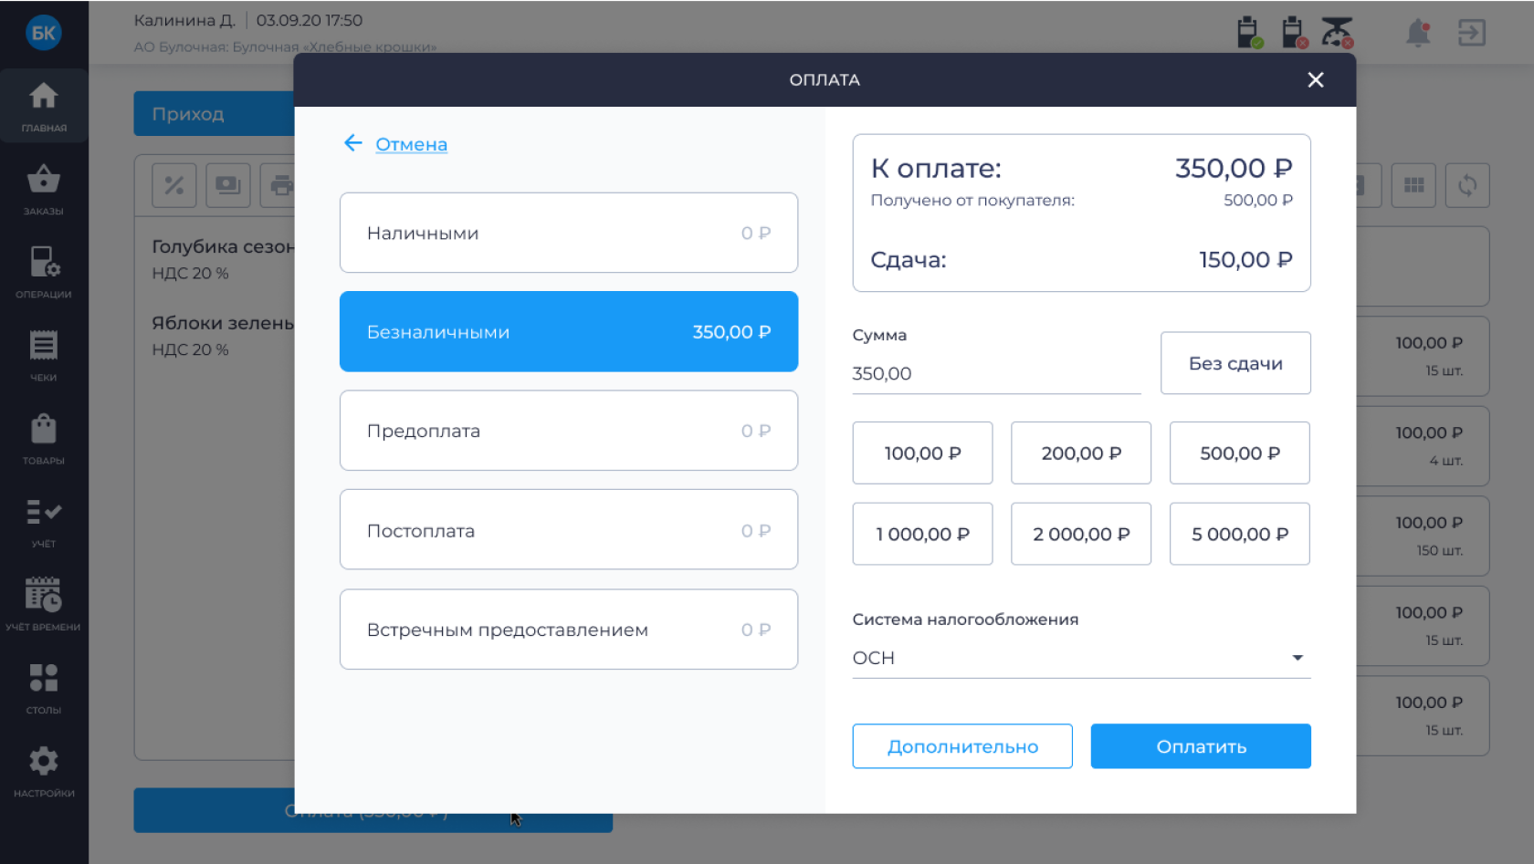Click the Сумма input field
The image size is (1534, 864).
pyautogui.click(x=995, y=374)
